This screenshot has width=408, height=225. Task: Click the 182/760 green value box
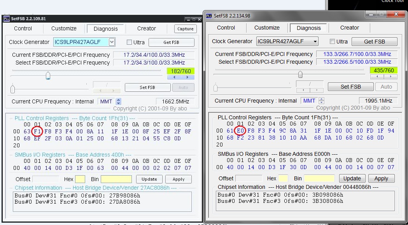coord(180,71)
